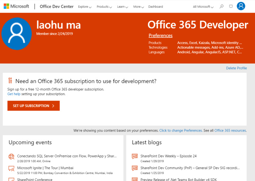Open the Preferences heading link
Screen dimensions: 255x181
pos(160,35)
